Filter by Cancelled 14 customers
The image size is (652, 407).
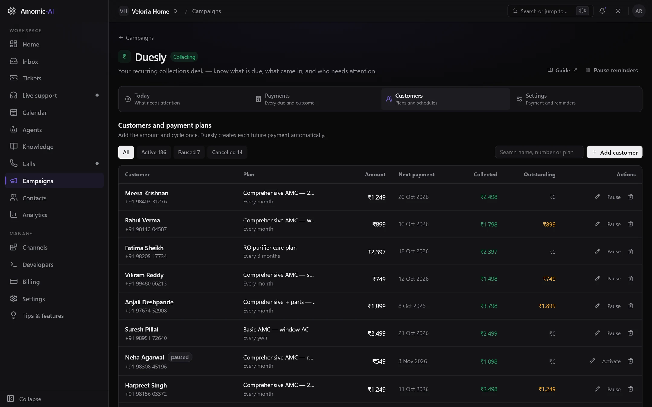pos(227,152)
